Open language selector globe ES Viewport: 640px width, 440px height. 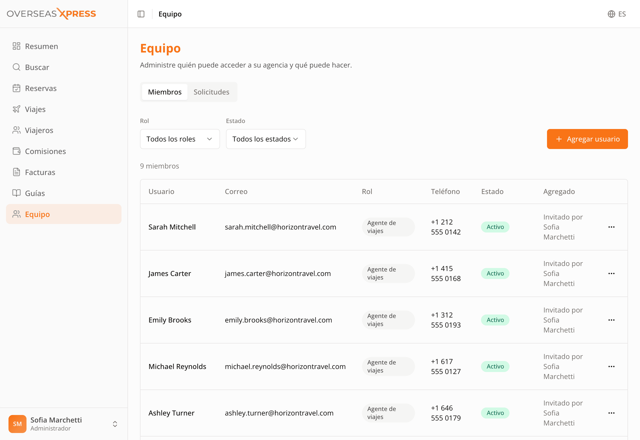[616, 14]
